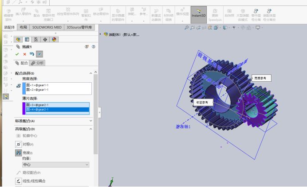Click 材料明细表 bill of materials tool
The height and width of the screenshot is (187, 307).
pyautogui.click(x=169, y=15)
